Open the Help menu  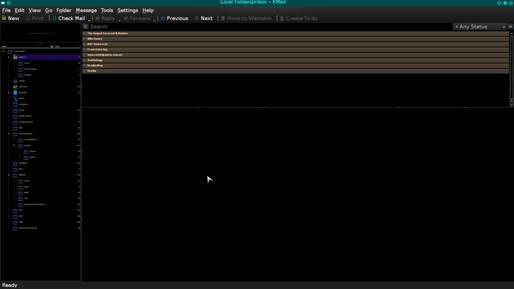[148, 11]
